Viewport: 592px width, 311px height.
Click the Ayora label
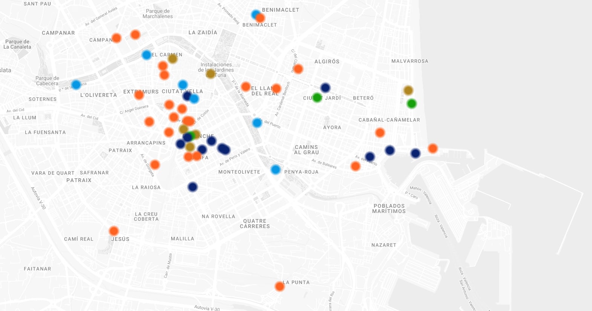coord(332,127)
